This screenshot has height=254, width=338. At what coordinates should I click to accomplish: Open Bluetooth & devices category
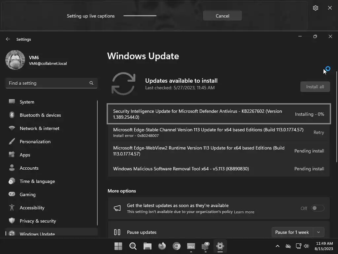click(51, 115)
